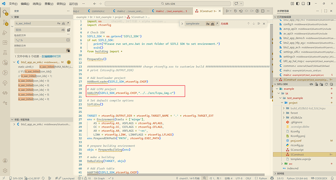The image size is (336, 180).
Task: Open Source Control view in activity bar
Action: click(5, 22)
